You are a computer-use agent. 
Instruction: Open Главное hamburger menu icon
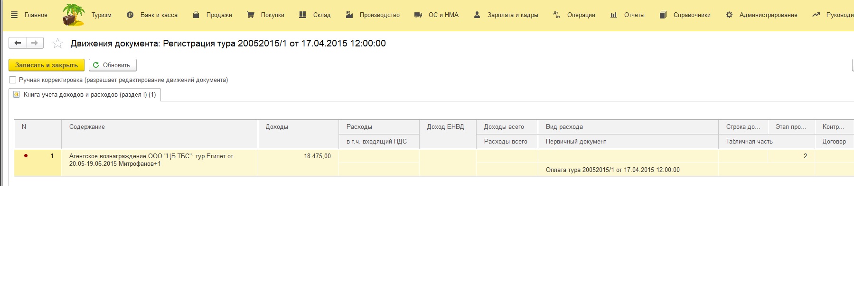[x=14, y=15]
